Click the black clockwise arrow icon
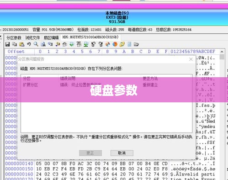The image size is (228, 180). pos(101,44)
